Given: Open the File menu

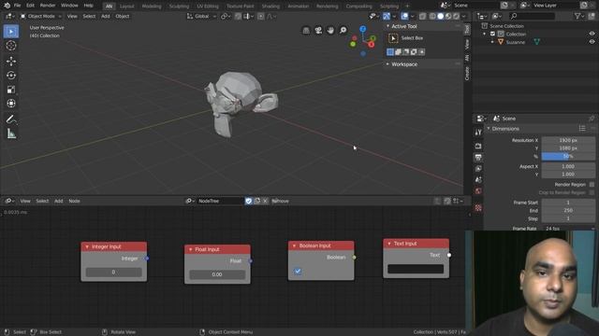Looking at the screenshot, I should 17,6.
